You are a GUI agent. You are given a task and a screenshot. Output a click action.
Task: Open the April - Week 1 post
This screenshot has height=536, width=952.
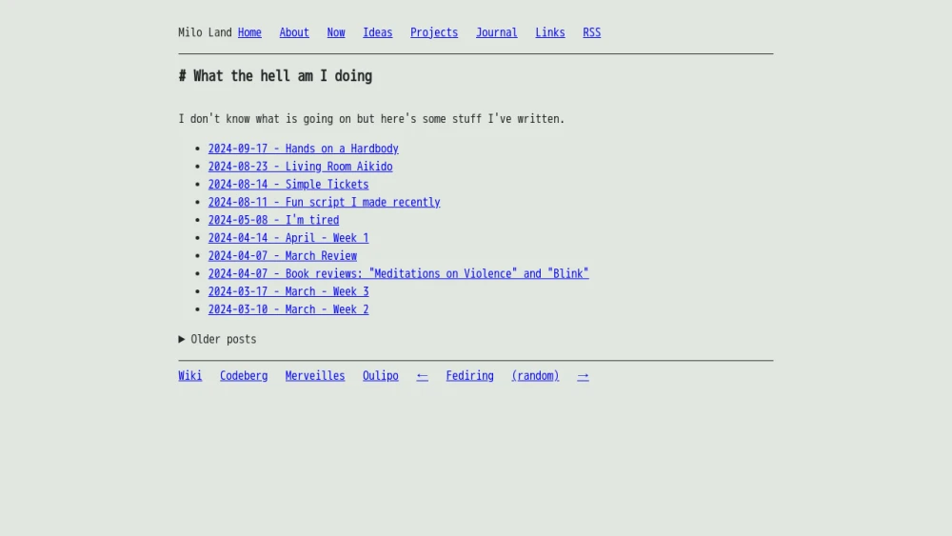tap(288, 238)
